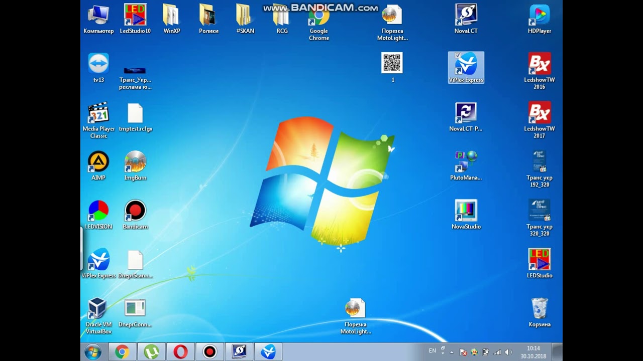Tick the checkbox on the highlighted ViPlex Express icon
This screenshot has width=643, height=361.
tap(458, 56)
